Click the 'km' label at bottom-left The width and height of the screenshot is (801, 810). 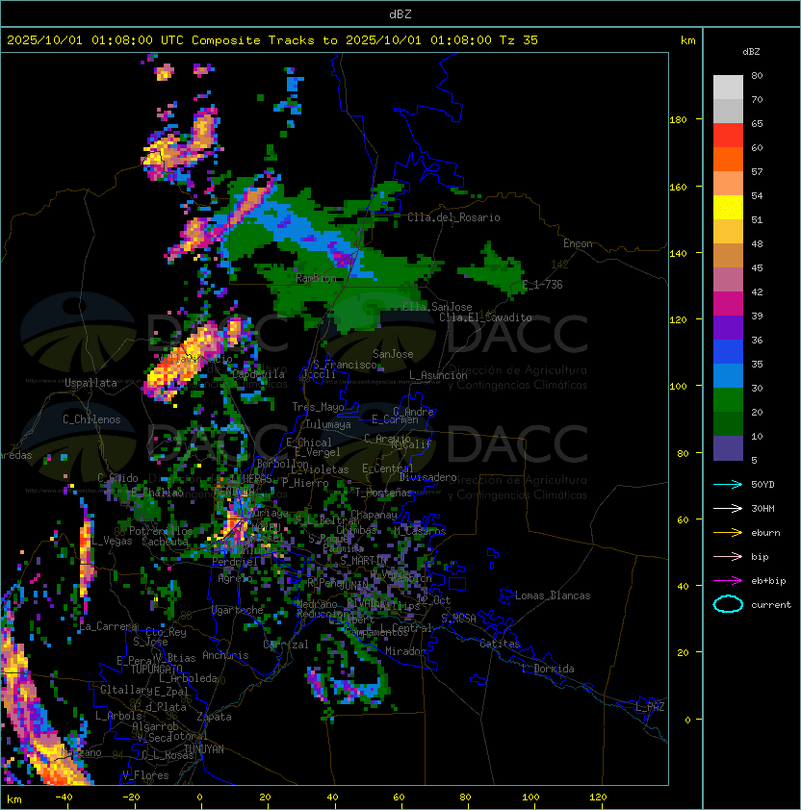coord(14,799)
